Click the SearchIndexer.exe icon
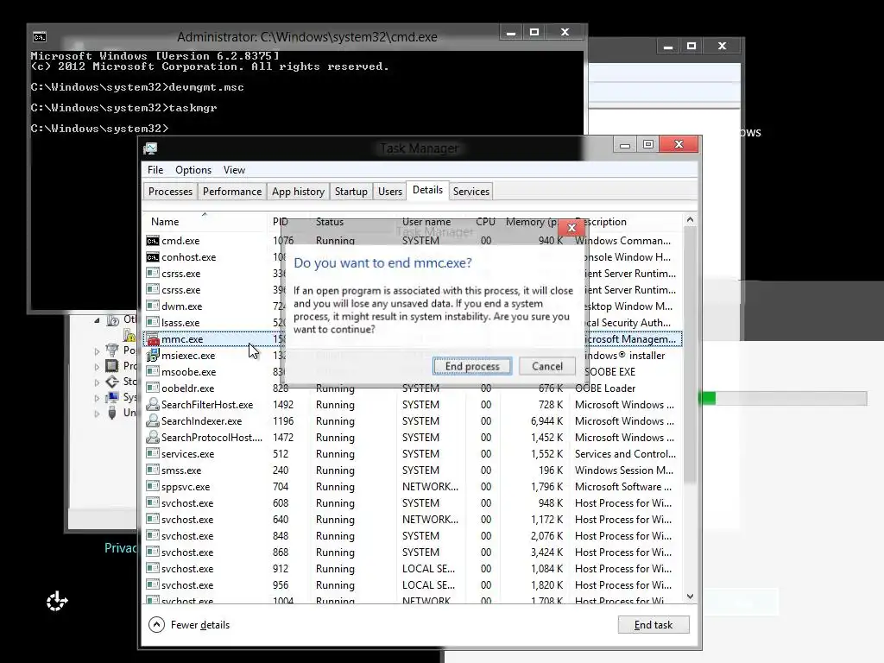 click(152, 421)
